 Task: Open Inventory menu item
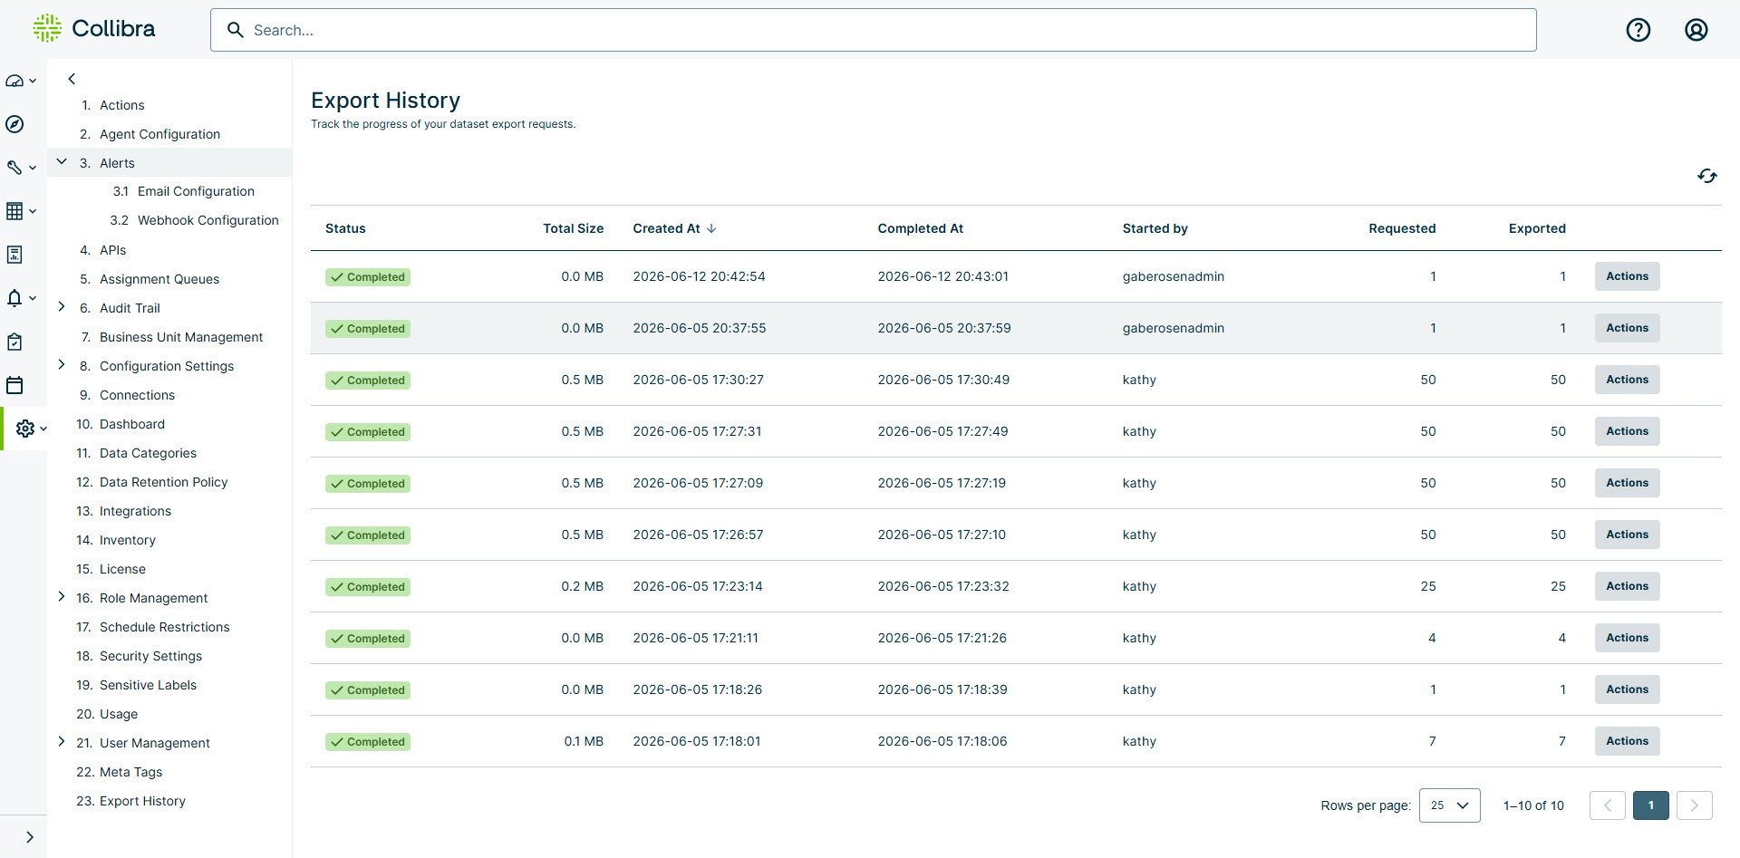(x=128, y=540)
